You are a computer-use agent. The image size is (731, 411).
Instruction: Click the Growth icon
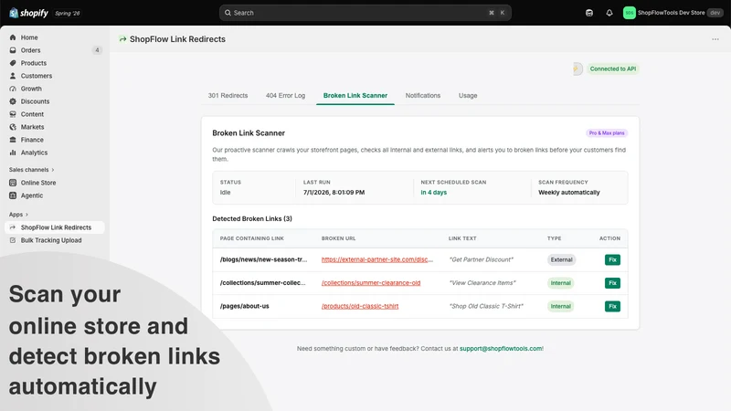pyautogui.click(x=13, y=89)
